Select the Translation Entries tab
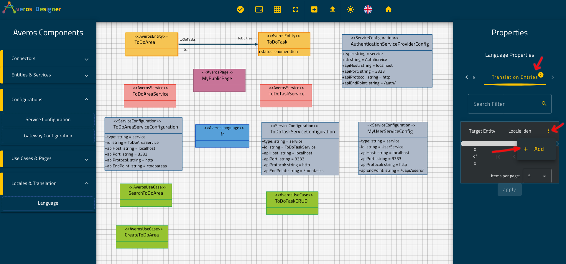 pos(515,77)
